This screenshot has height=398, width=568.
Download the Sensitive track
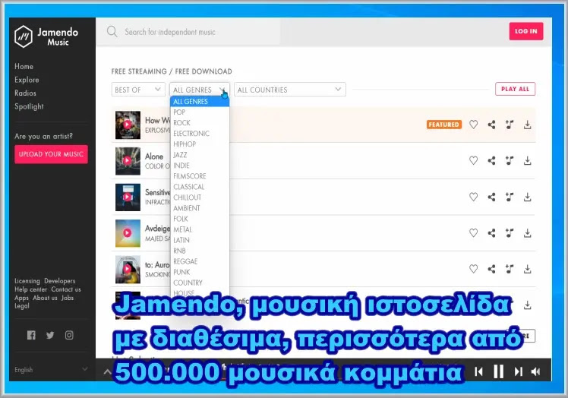point(528,197)
